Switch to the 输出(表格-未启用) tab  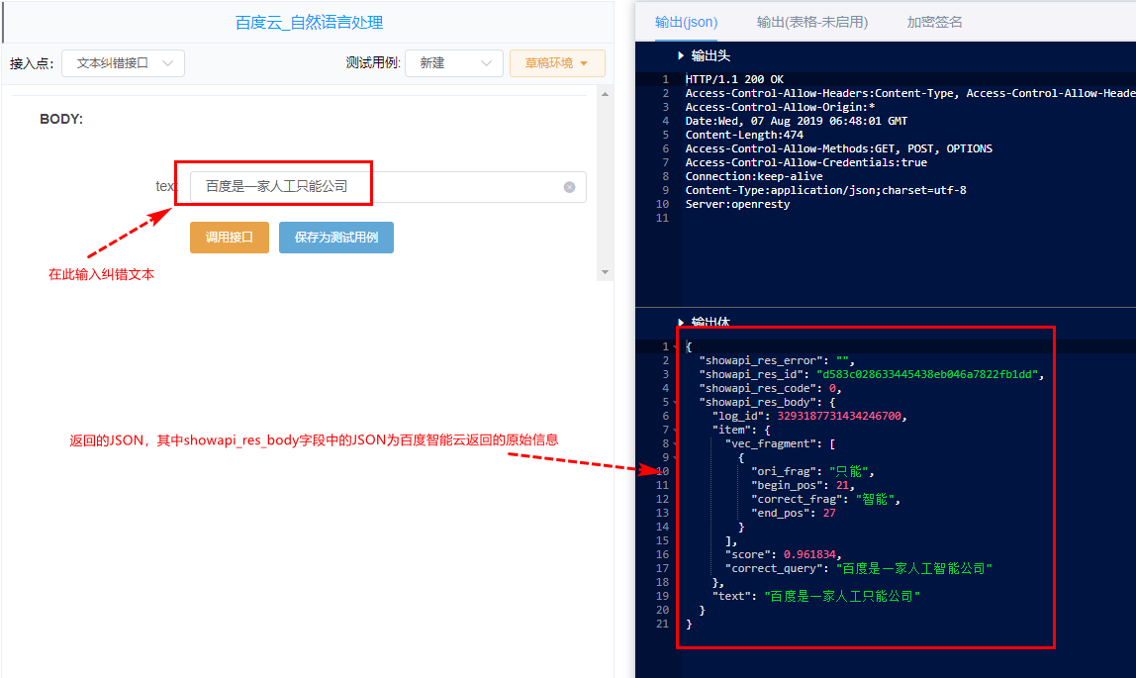tap(812, 22)
